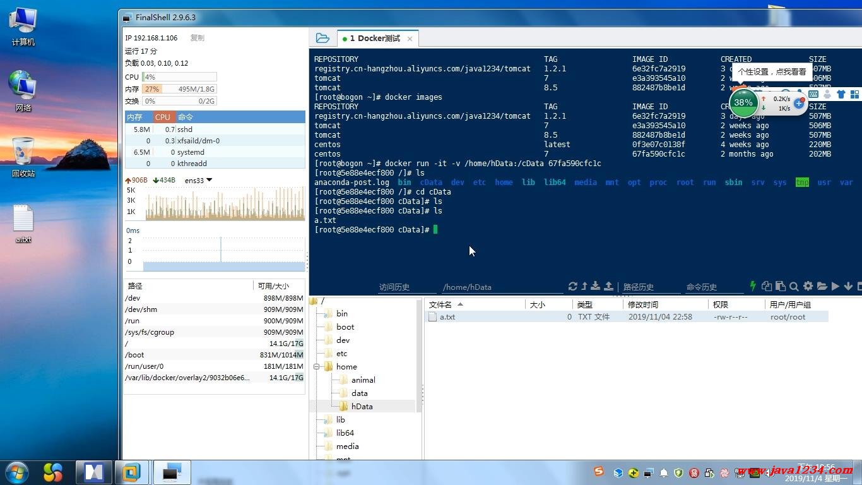The image size is (862, 485).
Task: Click the paste icon in terminal toolbar
Action: [781, 286]
